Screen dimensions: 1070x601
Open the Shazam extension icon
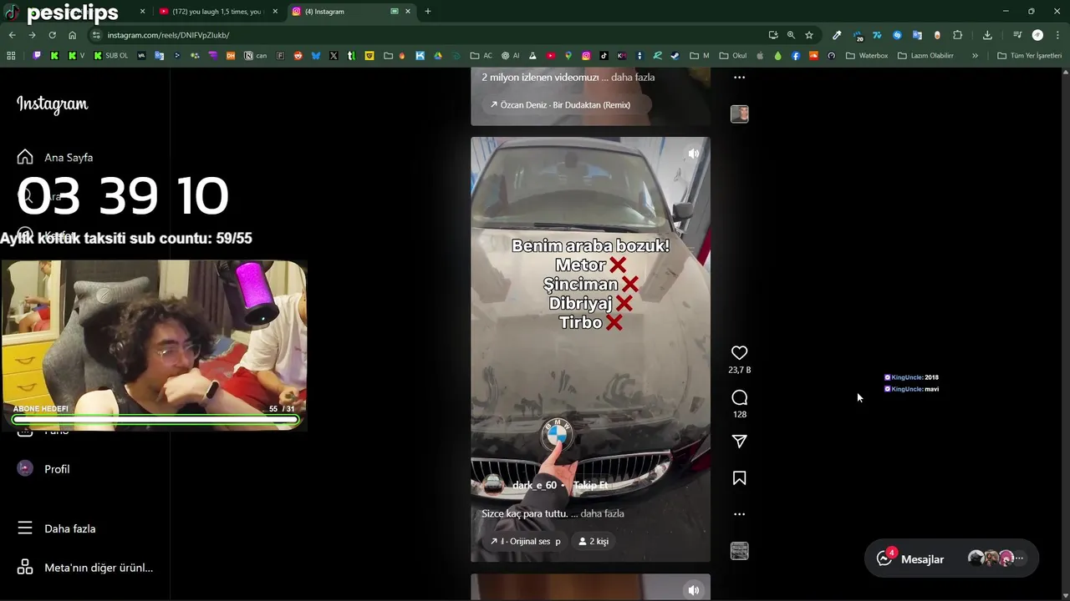pyautogui.click(x=897, y=35)
